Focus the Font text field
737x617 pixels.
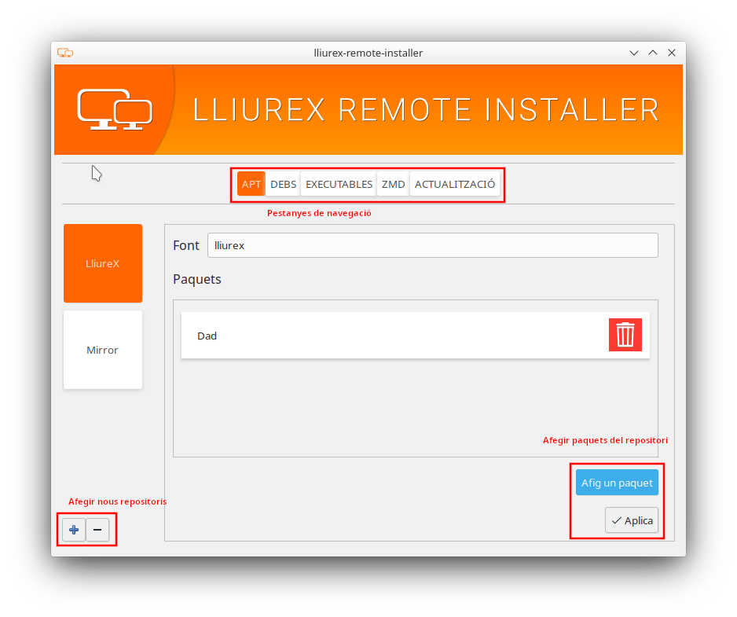[x=432, y=245]
